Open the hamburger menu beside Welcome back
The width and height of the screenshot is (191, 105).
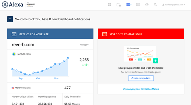coord(10,19)
